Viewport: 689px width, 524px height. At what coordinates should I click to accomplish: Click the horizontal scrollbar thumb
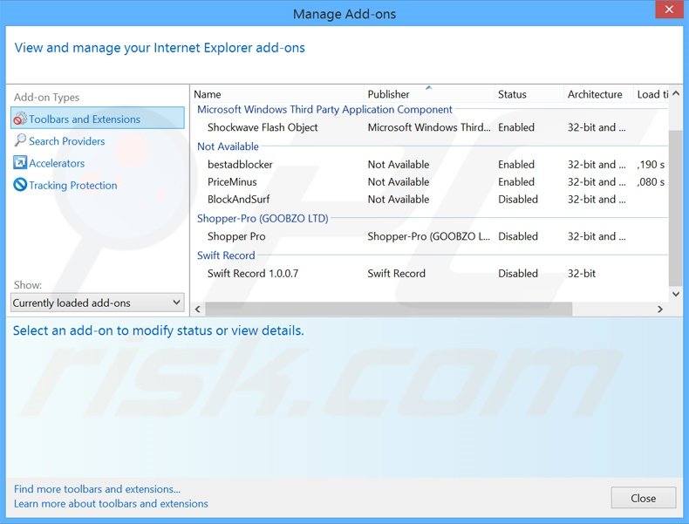click(389, 310)
